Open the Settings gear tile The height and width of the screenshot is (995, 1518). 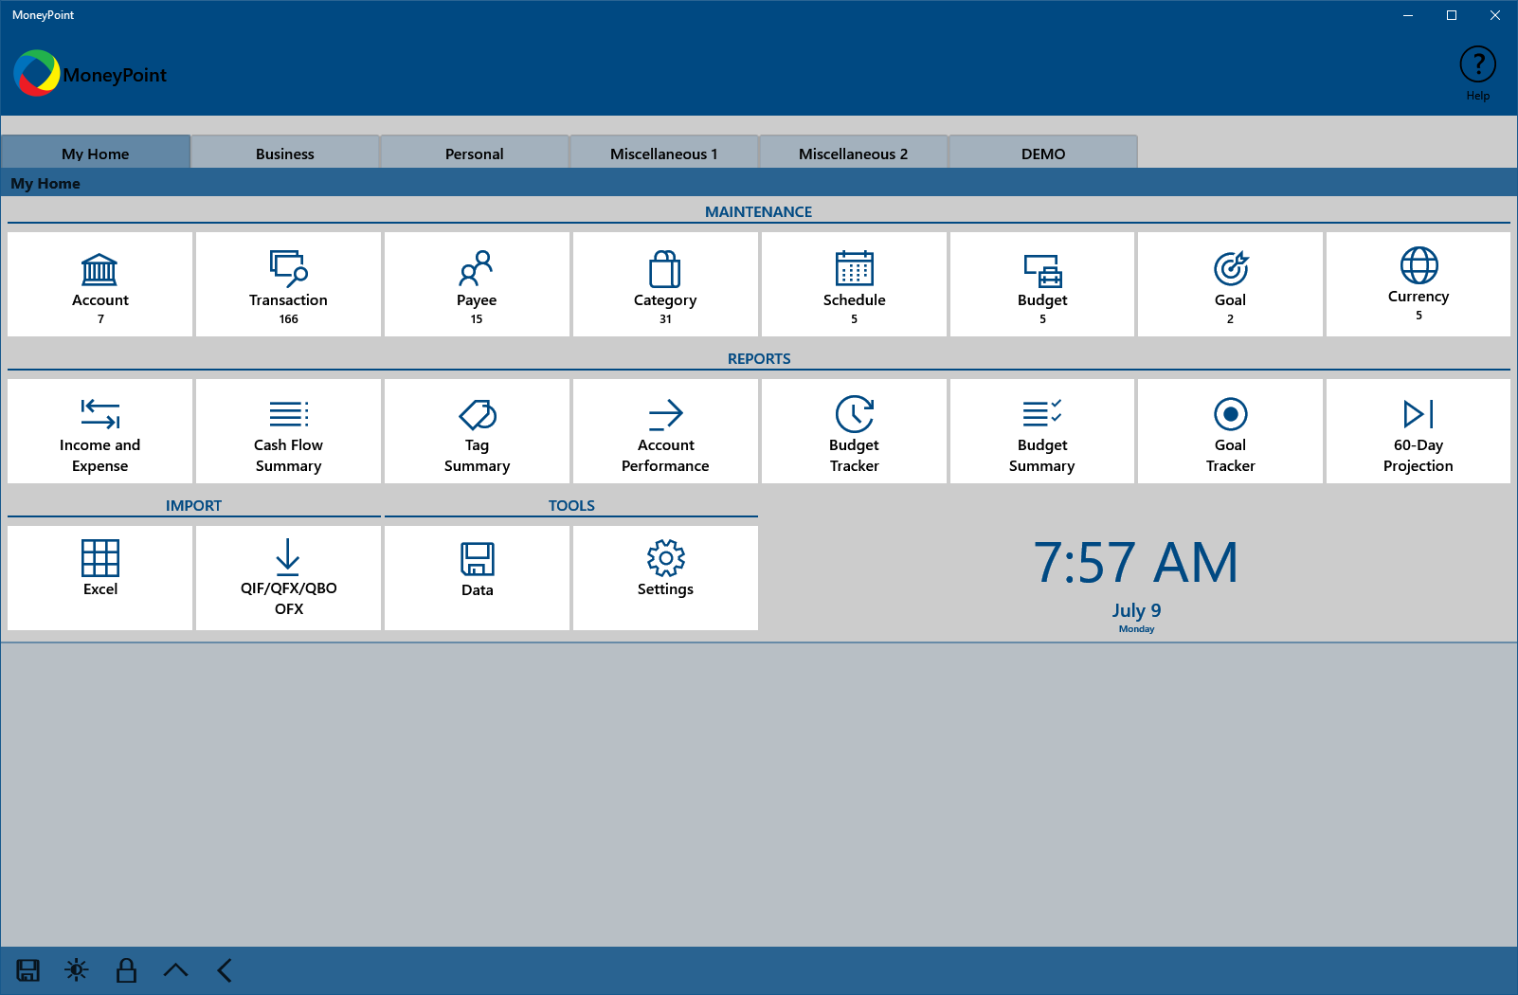(x=665, y=578)
